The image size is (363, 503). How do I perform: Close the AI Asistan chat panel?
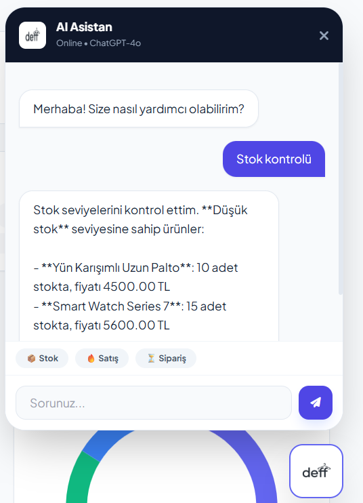(x=324, y=35)
